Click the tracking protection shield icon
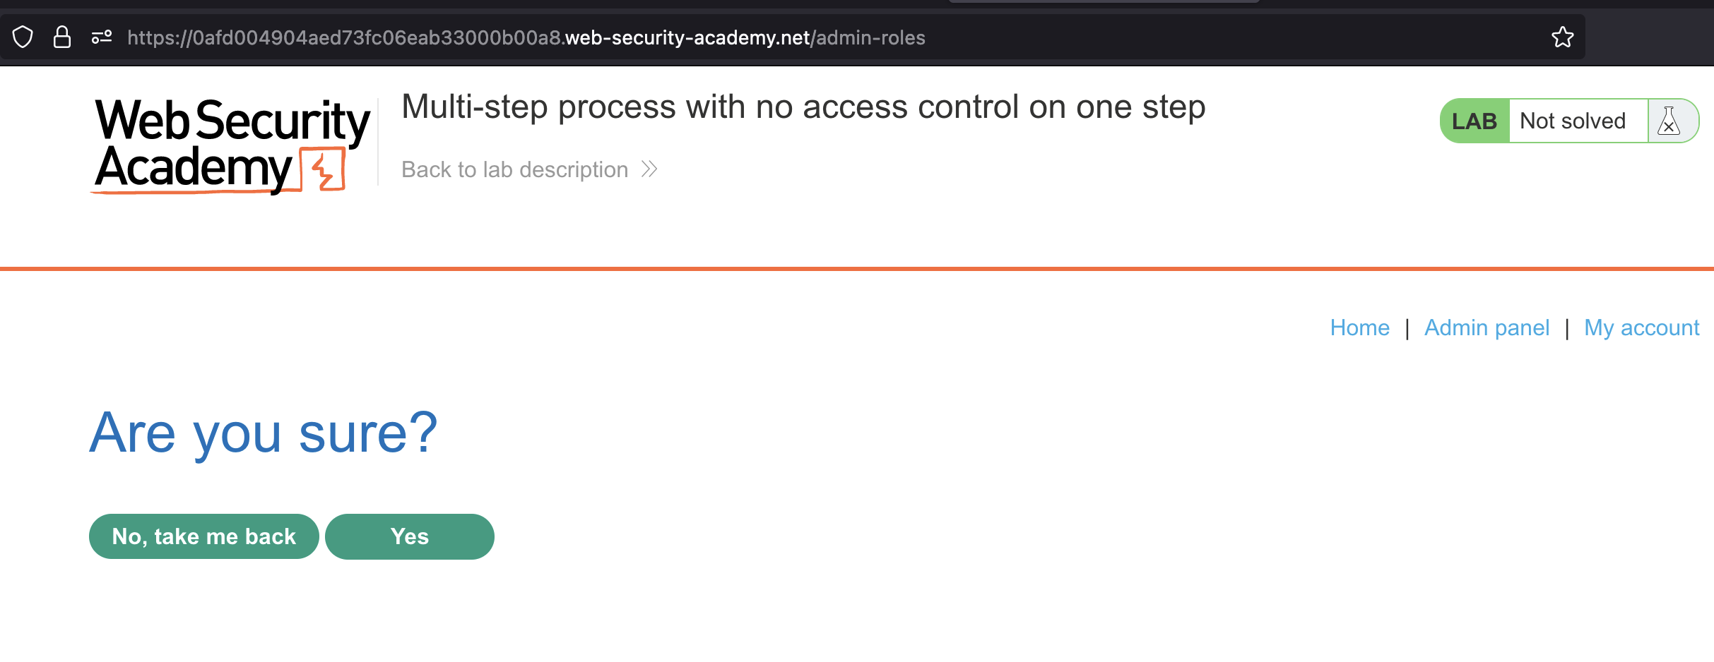The image size is (1714, 662). pyautogui.click(x=23, y=37)
